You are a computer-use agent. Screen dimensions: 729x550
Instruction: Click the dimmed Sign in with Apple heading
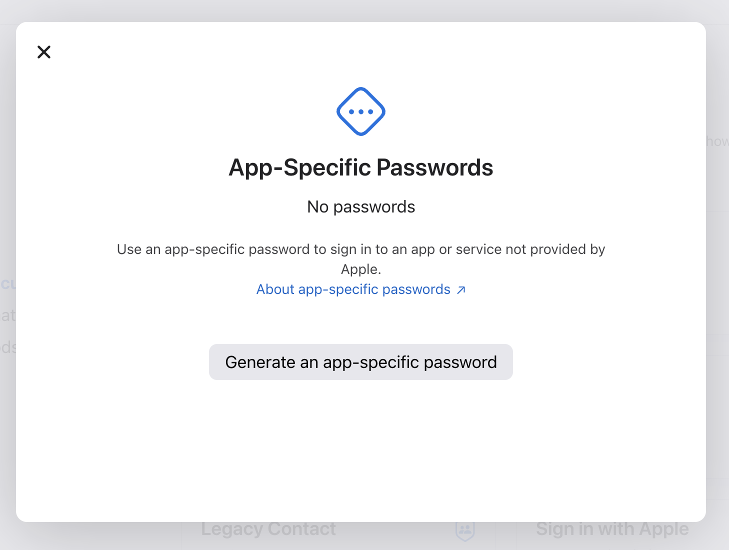(x=612, y=529)
